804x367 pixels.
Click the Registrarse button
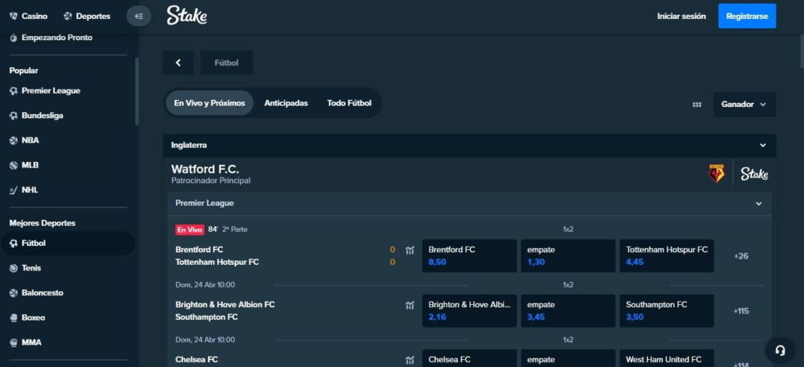[x=747, y=16]
